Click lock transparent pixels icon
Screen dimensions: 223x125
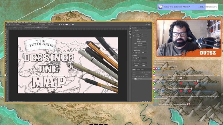coord(136,76)
